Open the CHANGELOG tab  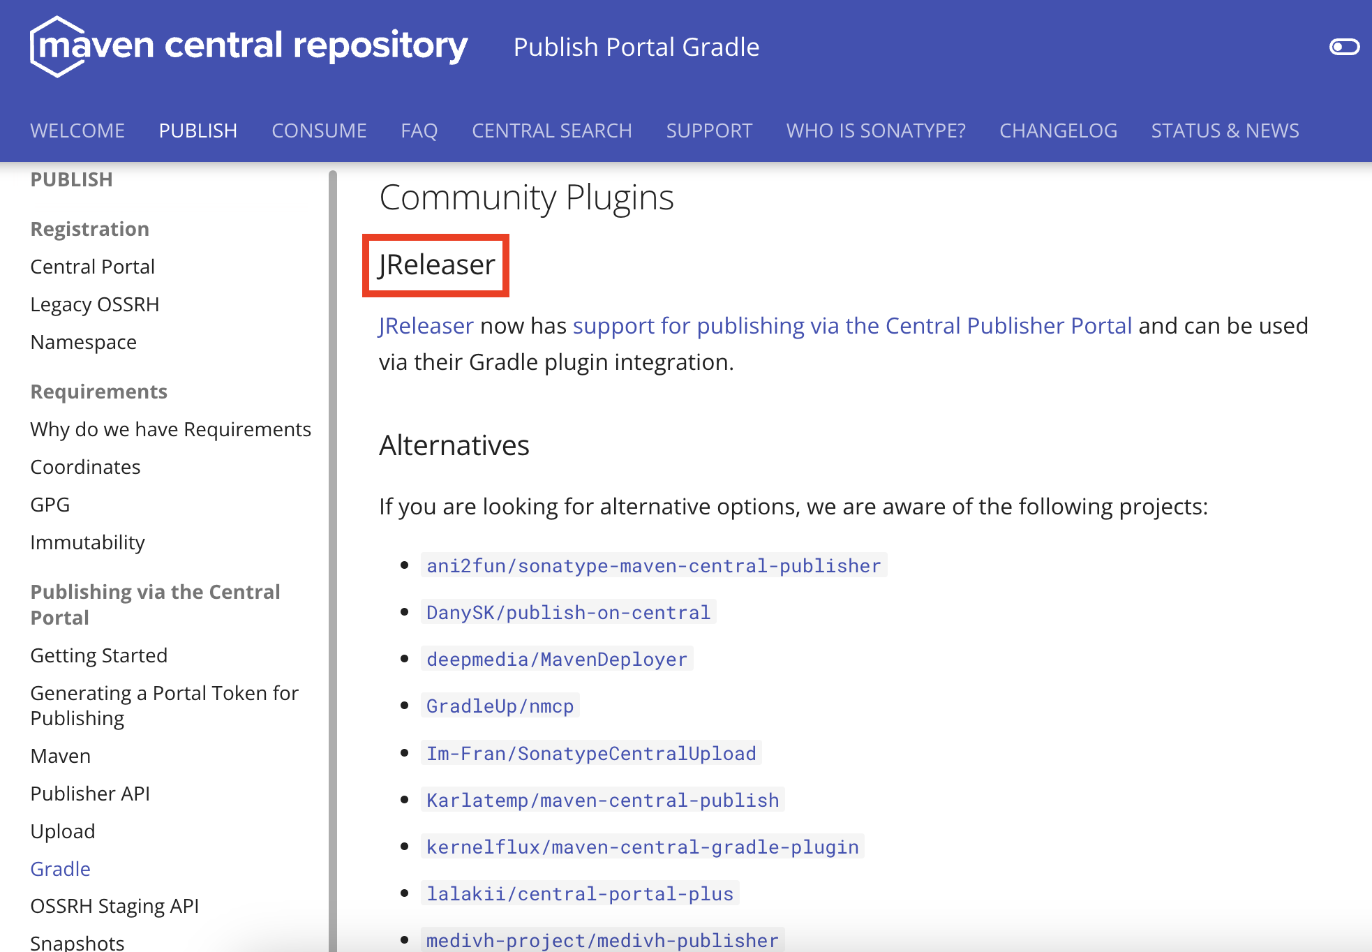tap(1058, 131)
